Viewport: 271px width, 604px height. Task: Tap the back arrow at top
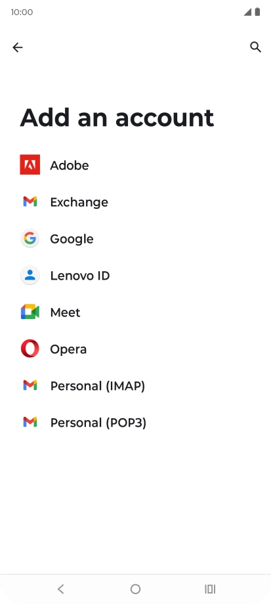coord(18,47)
